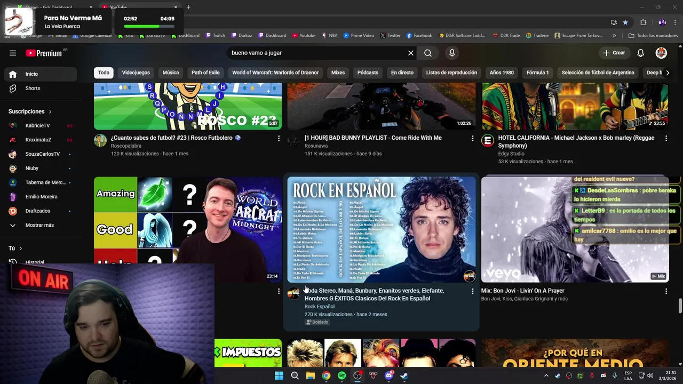This screenshot has height=384, width=683.
Task: Go to Inicio in the sidebar
Action: (41, 74)
